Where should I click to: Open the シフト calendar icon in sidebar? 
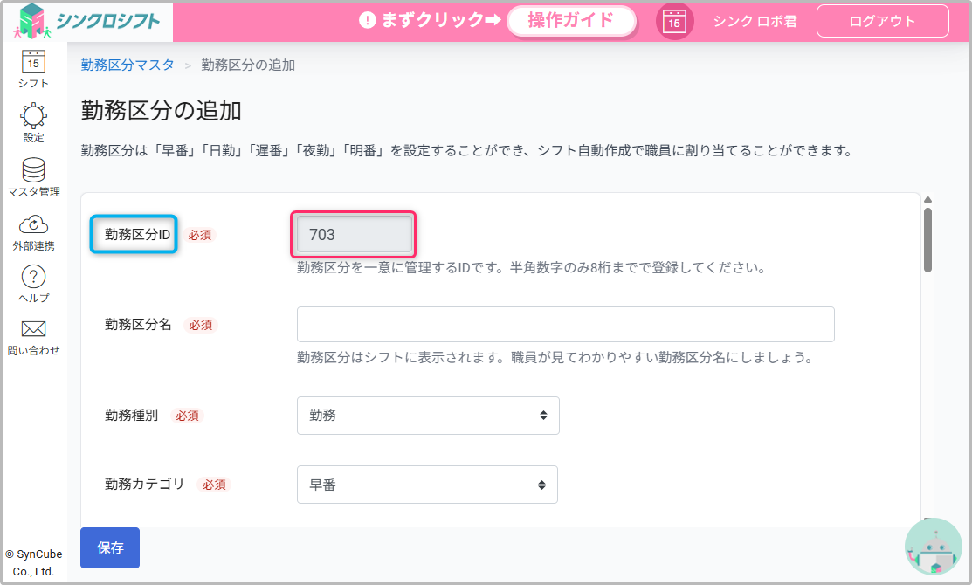[x=33, y=63]
